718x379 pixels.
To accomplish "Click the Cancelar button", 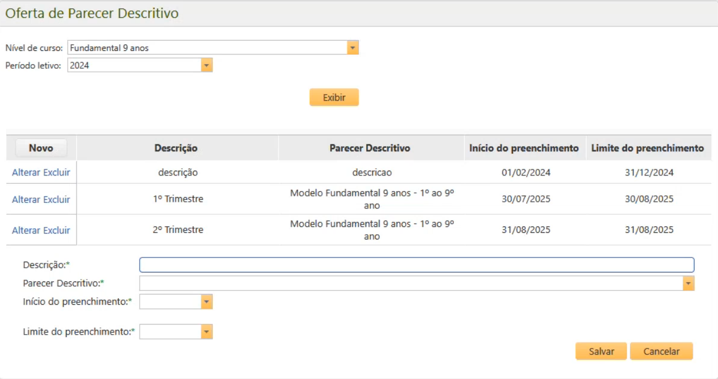I will [661, 351].
